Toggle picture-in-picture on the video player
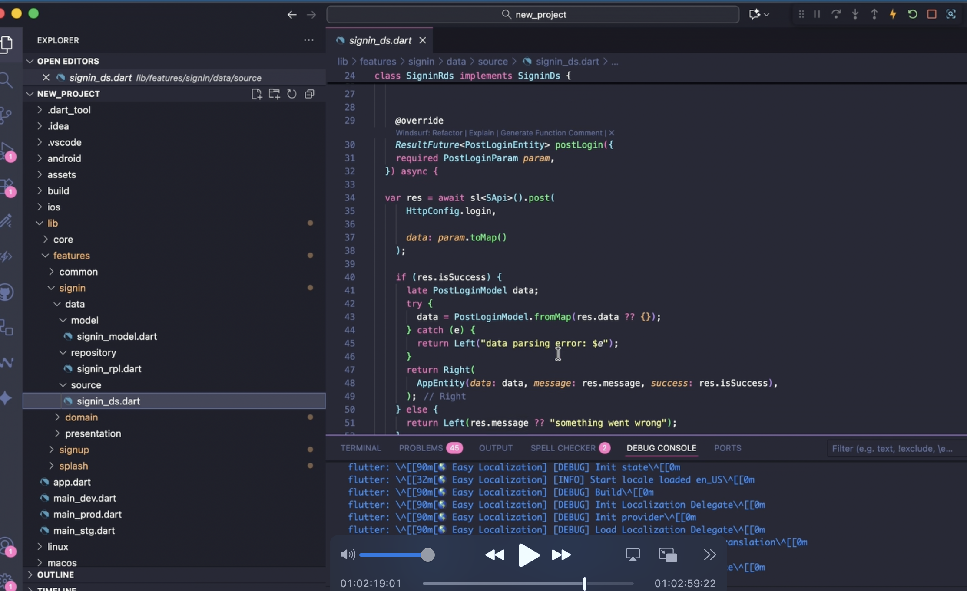Screen dimensions: 967x591 click(x=668, y=555)
